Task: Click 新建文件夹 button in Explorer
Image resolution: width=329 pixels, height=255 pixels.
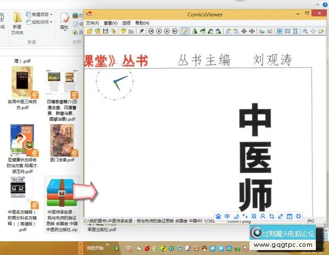Action: [17, 23]
